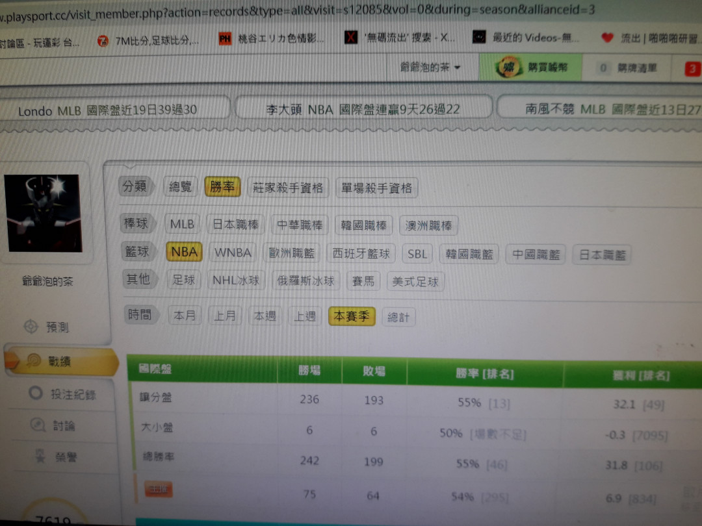Viewport: 702px width, 526px height.
Task: Select the 美式足球 filter
Action: point(415,282)
